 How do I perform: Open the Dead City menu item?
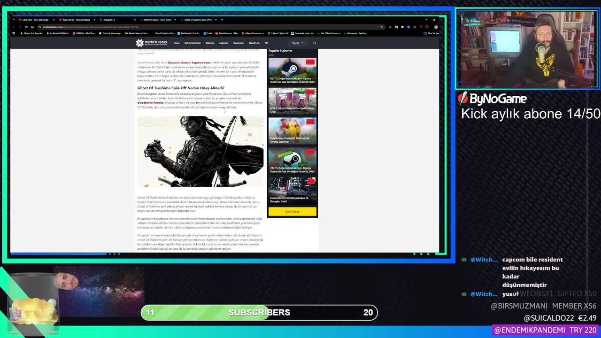tap(254, 43)
